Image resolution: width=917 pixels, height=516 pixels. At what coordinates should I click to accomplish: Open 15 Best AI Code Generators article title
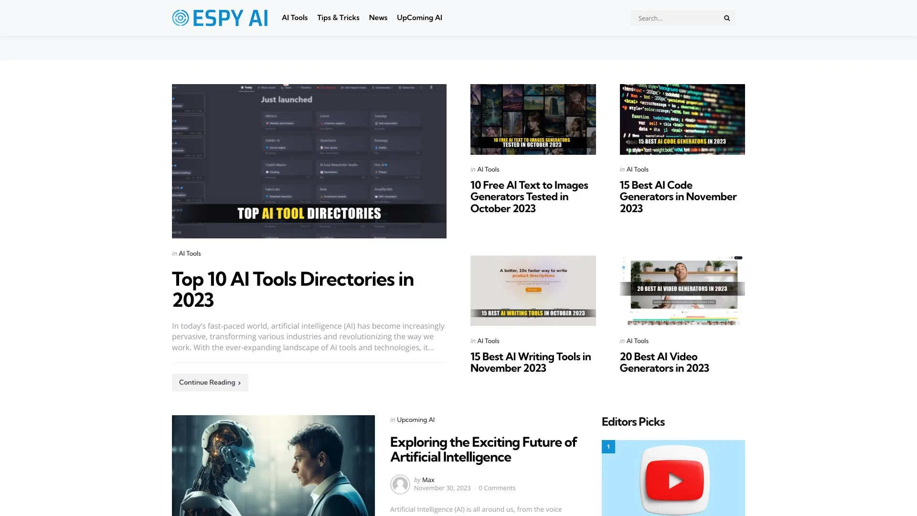tap(678, 197)
